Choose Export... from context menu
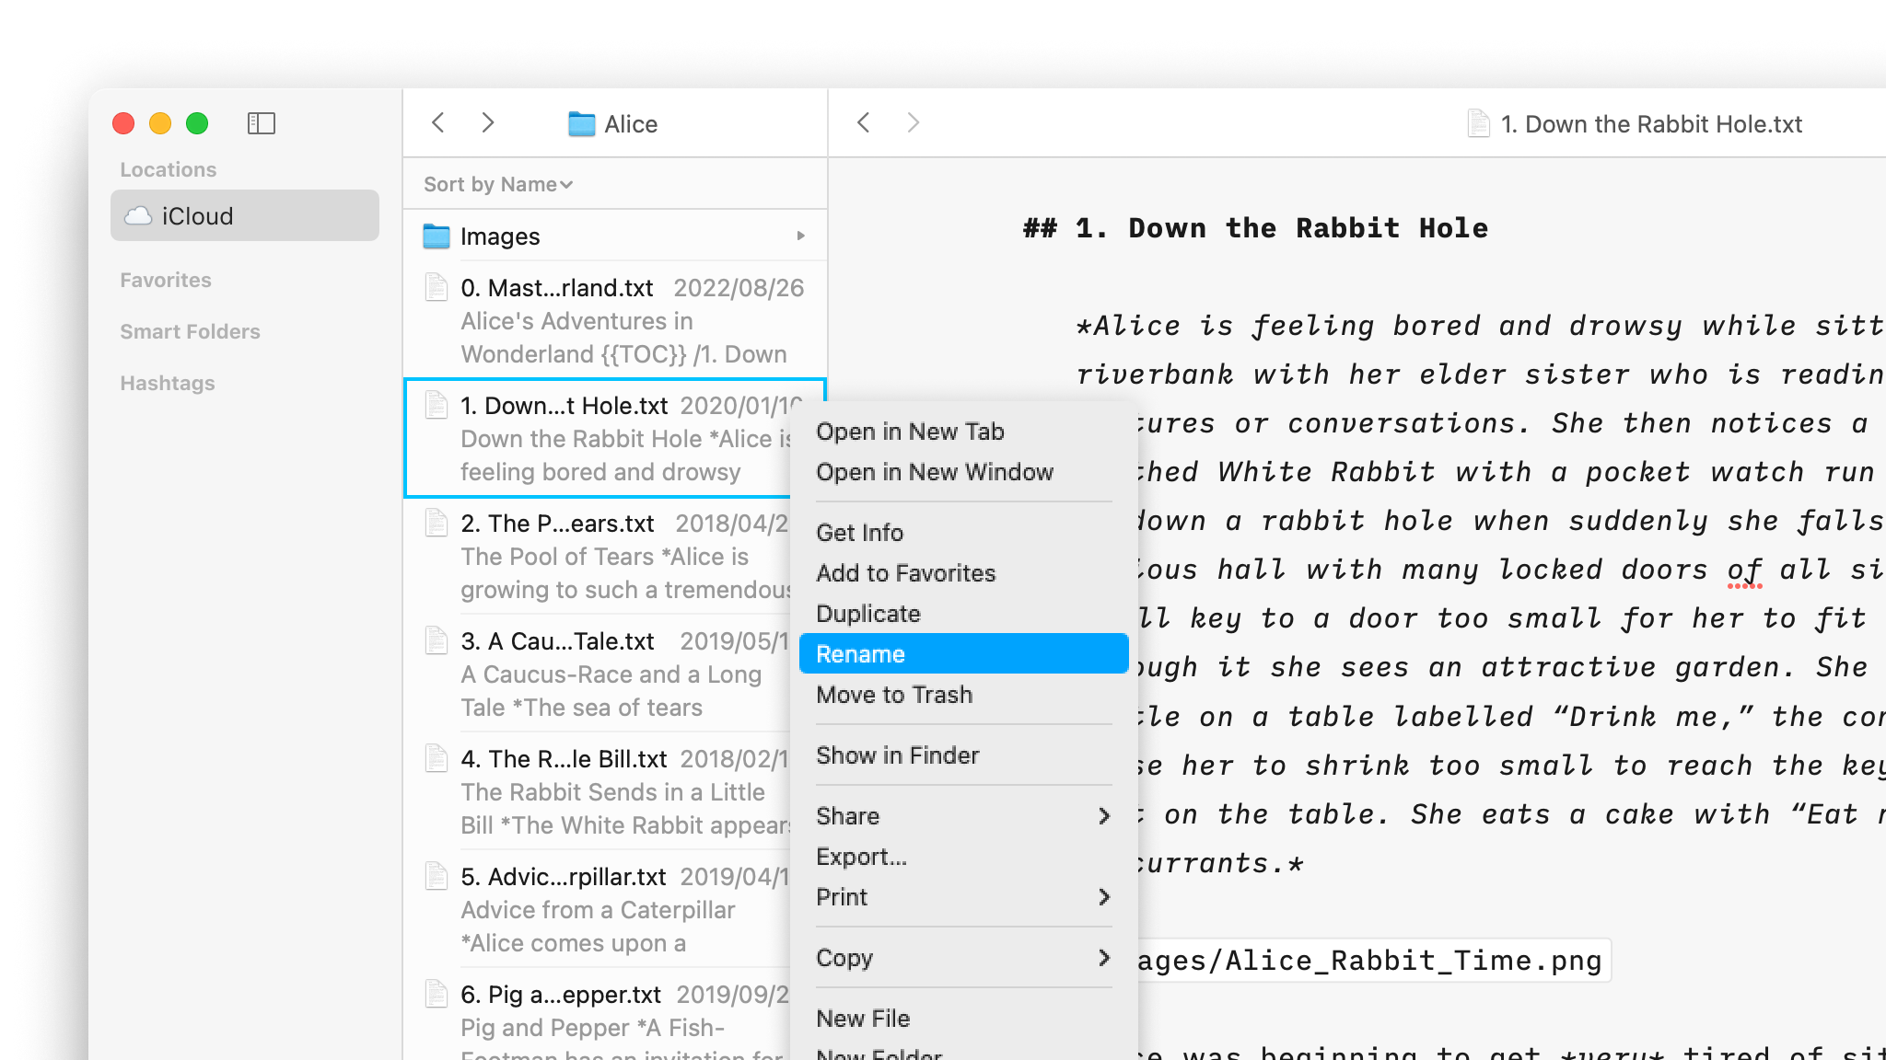 pyautogui.click(x=964, y=857)
